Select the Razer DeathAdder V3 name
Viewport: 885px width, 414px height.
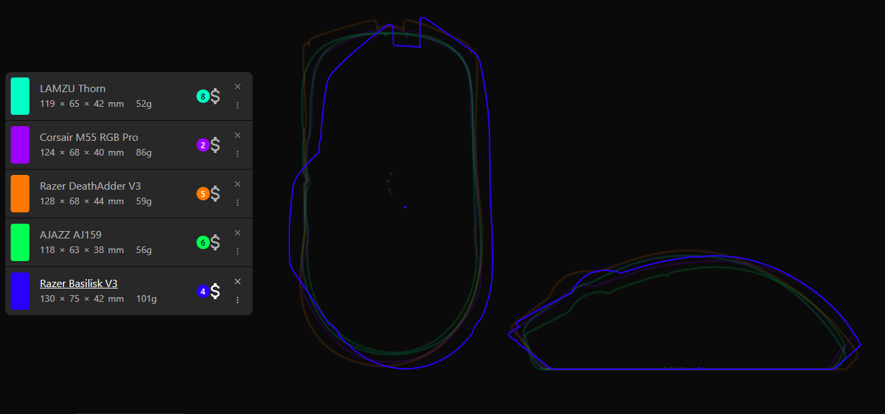point(90,186)
